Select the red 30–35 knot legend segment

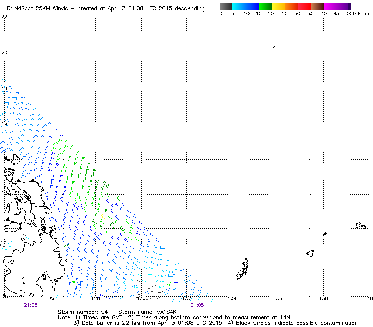tap(304, 6)
